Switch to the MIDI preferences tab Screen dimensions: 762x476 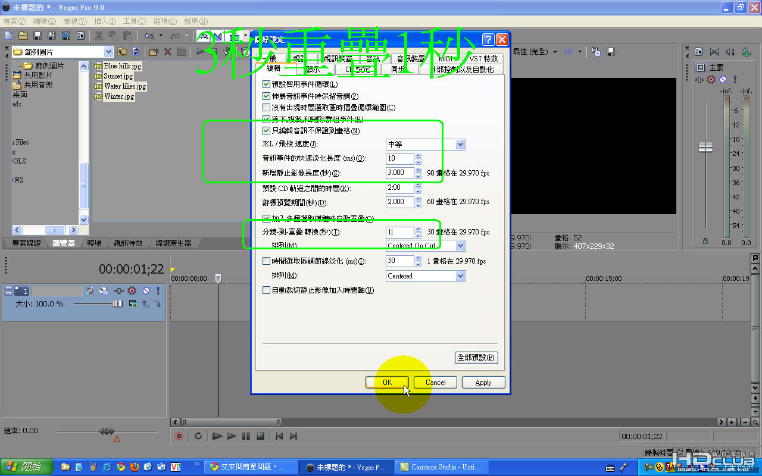click(446, 58)
